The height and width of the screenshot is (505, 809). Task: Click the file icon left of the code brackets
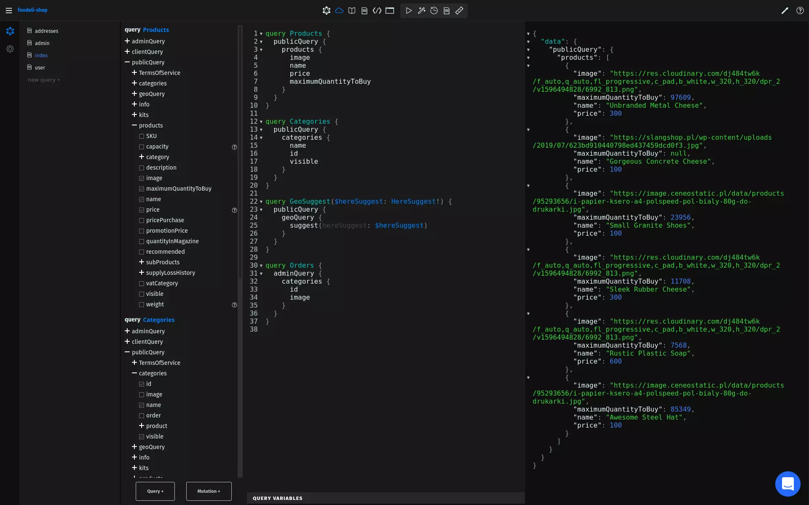[364, 11]
